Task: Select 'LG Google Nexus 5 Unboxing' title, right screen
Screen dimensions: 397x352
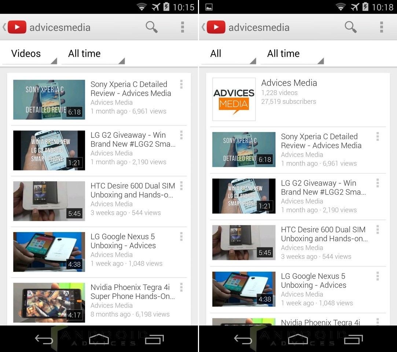Action: point(313,280)
